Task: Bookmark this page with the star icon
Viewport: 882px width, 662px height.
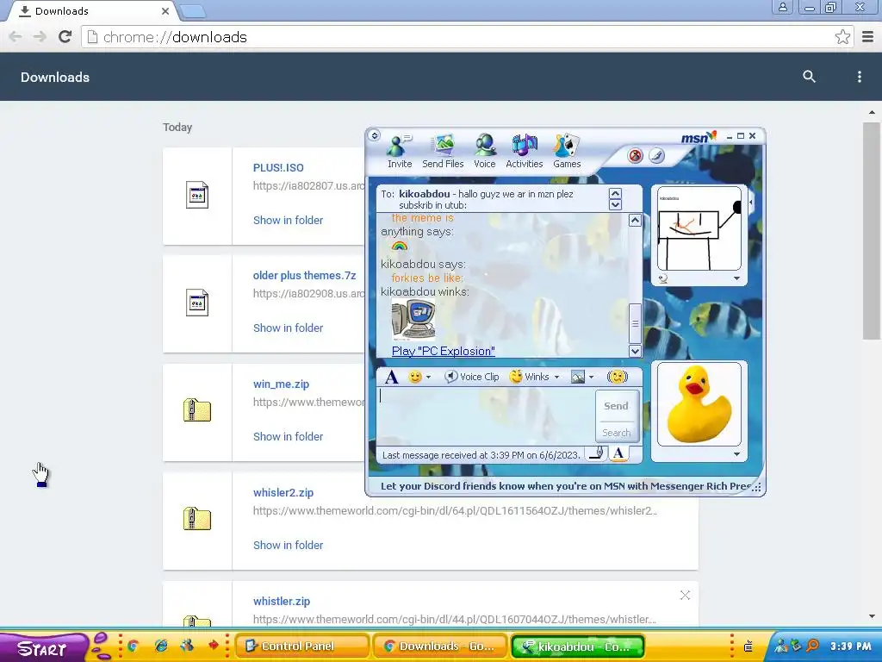Action: pyautogui.click(x=842, y=37)
